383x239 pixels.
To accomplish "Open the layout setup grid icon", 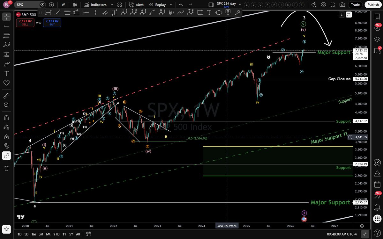I will click(x=211, y=5).
